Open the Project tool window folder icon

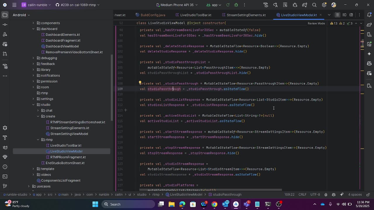pos(5,15)
